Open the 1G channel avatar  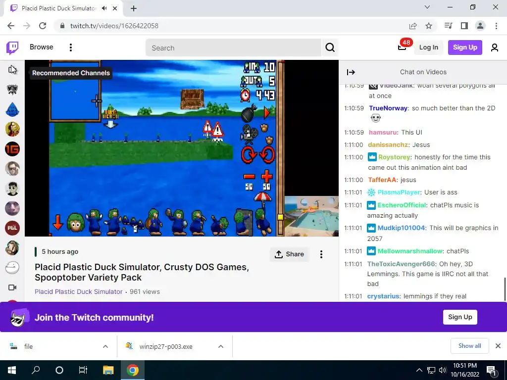click(x=12, y=149)
